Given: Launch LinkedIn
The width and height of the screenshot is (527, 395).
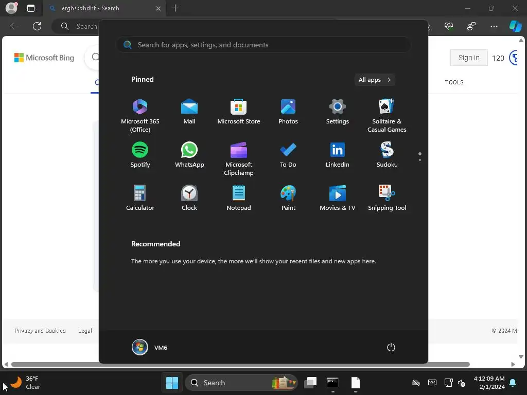Looking at the screenshot, I should [338, 154].
